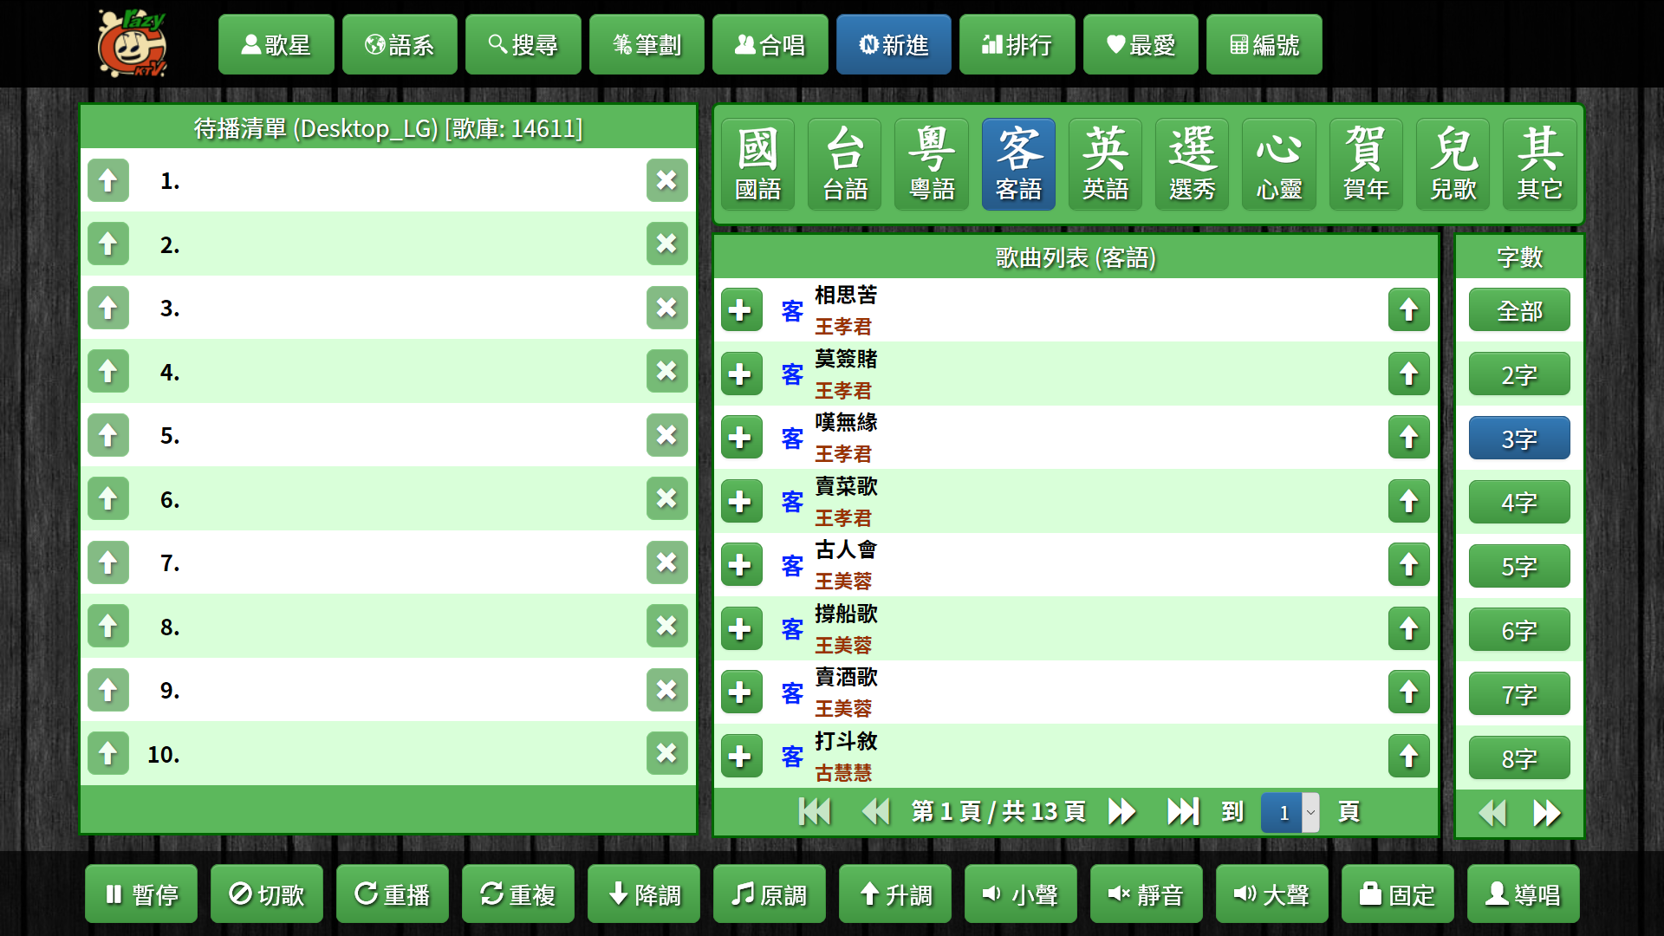Go to next page of song list
This screenshot has width=1664, height=936.
pos(1121,812)
